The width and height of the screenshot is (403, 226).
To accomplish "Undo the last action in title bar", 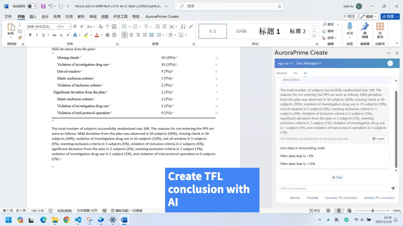I will click(50, 6).
